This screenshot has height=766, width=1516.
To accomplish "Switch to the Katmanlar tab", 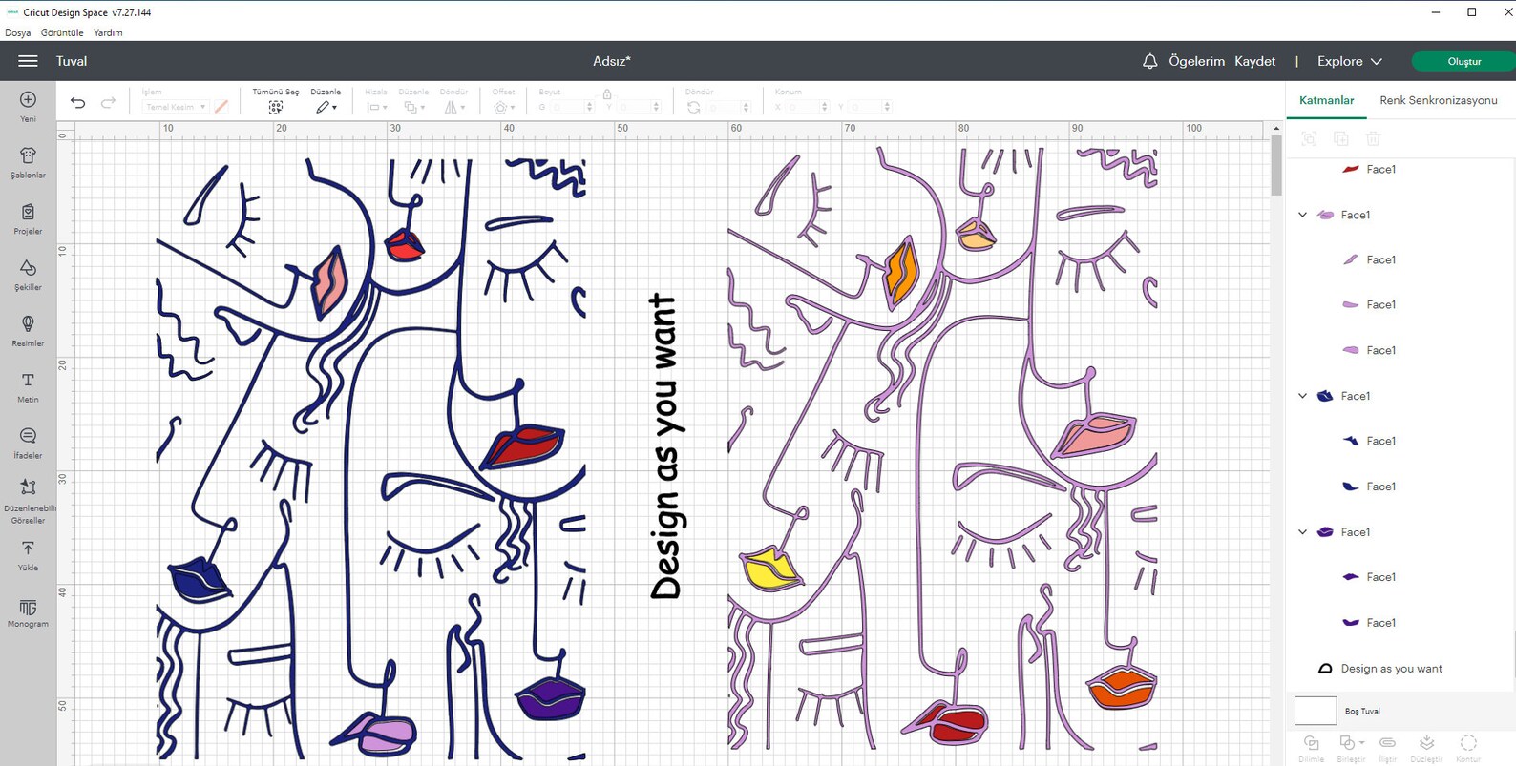I will [x=1326, y=100].
